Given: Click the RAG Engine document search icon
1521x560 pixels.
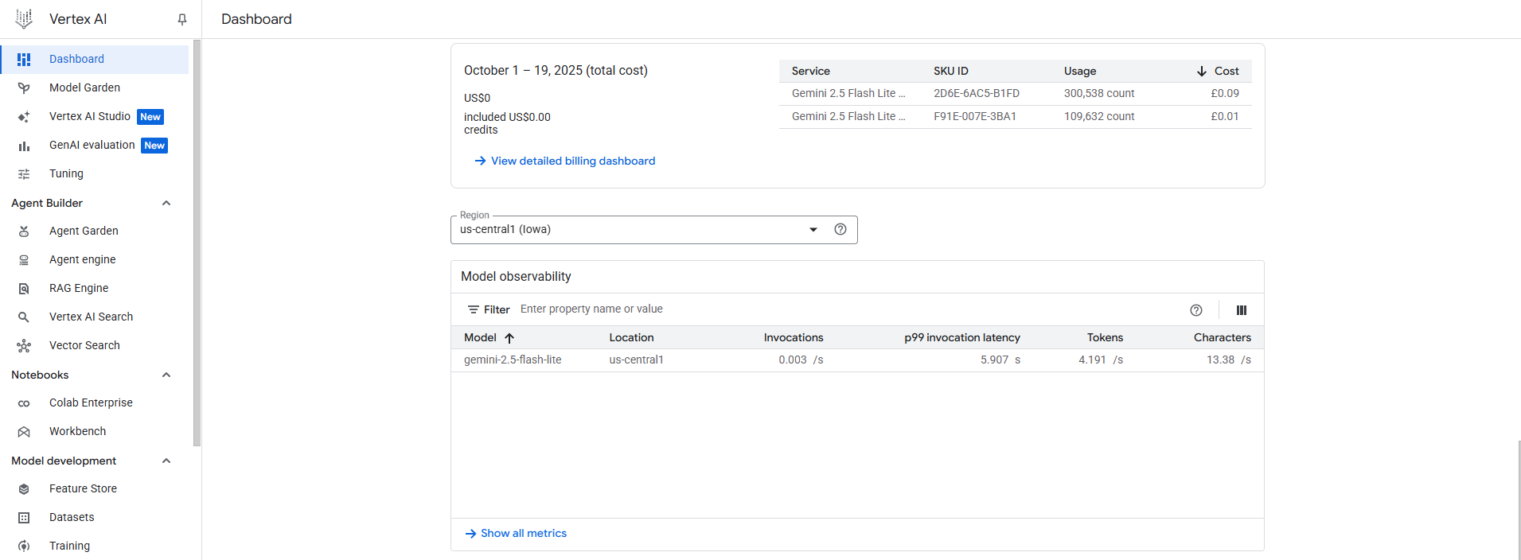Looking at the screenshot, I should 24,288.
